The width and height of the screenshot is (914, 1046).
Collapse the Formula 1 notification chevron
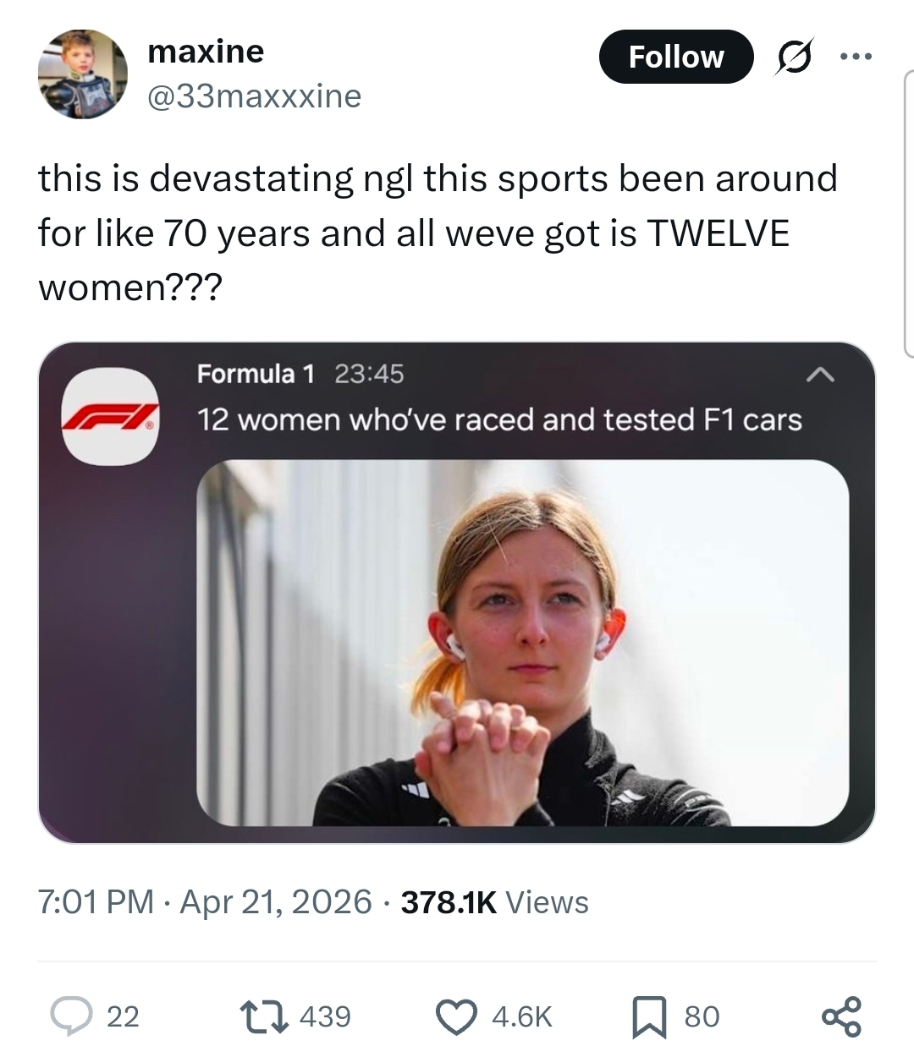coord(822,374)
